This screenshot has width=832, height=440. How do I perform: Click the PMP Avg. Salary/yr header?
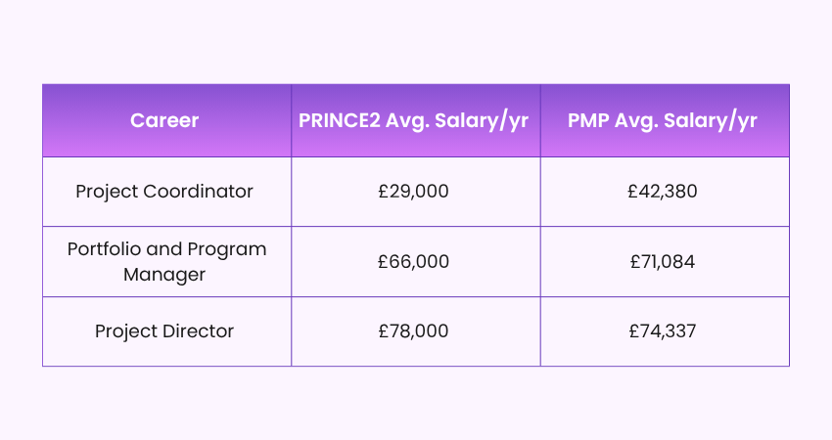[x=665, y=120]
